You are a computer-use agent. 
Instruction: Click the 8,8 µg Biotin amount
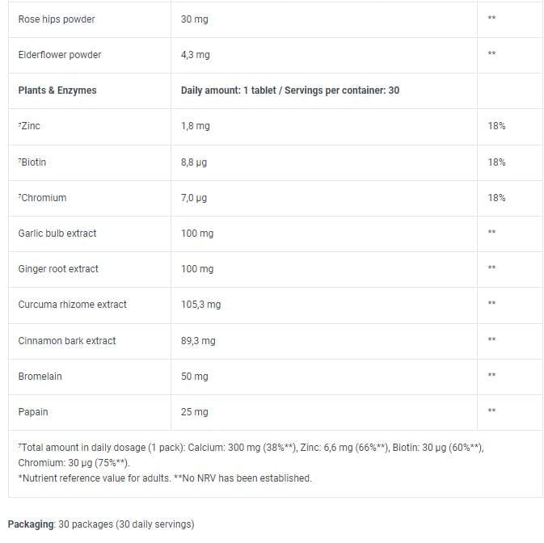[x=194, y=162]
